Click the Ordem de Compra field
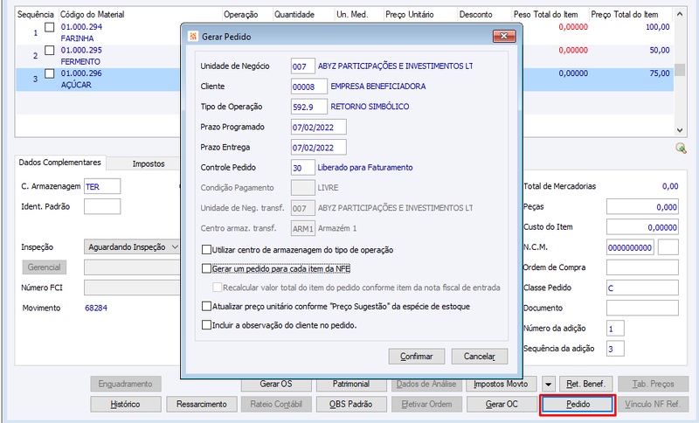699x423 pixels. click(x=642, y=267)
